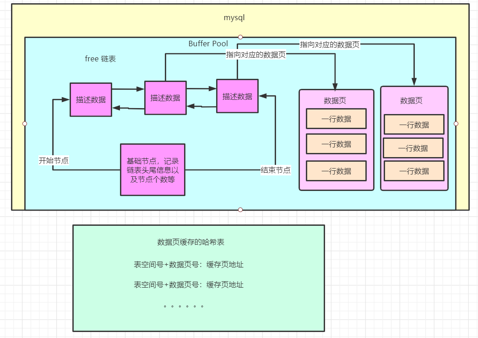478x338 pixels.
Task: Click the dotted ellipsis line in hash table
Action: [x=184, y=306]
